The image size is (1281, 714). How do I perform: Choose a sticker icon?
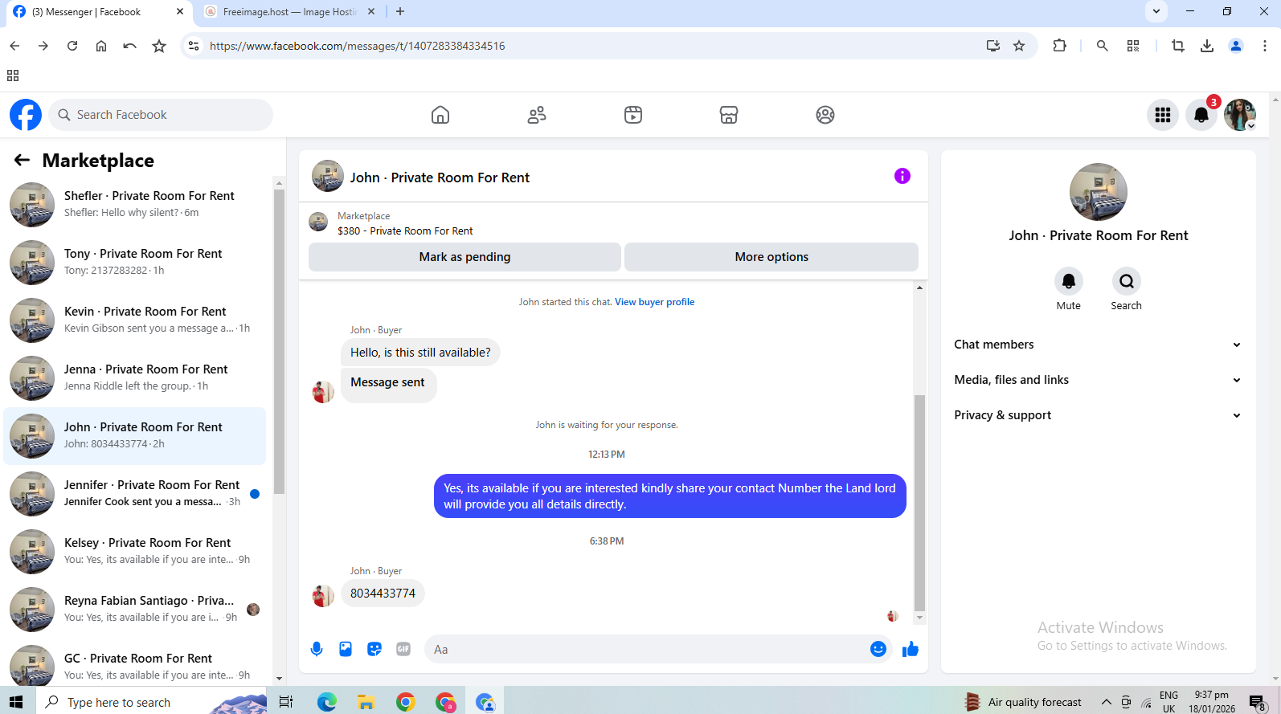pyautogui.click(x=374, y=649)
